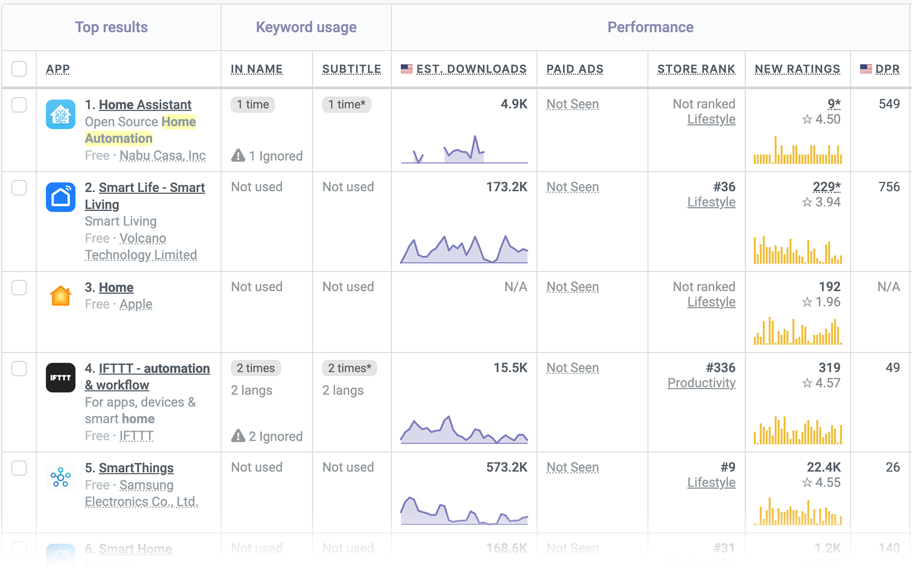The height and width of the screenshot is (580, 912).
Task: Open Smart Life - Smart Living app link
Action: (x=145, y=196)
